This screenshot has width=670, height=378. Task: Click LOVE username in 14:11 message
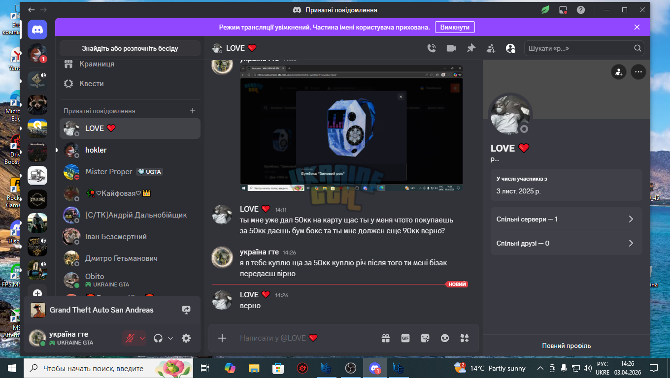255,209
